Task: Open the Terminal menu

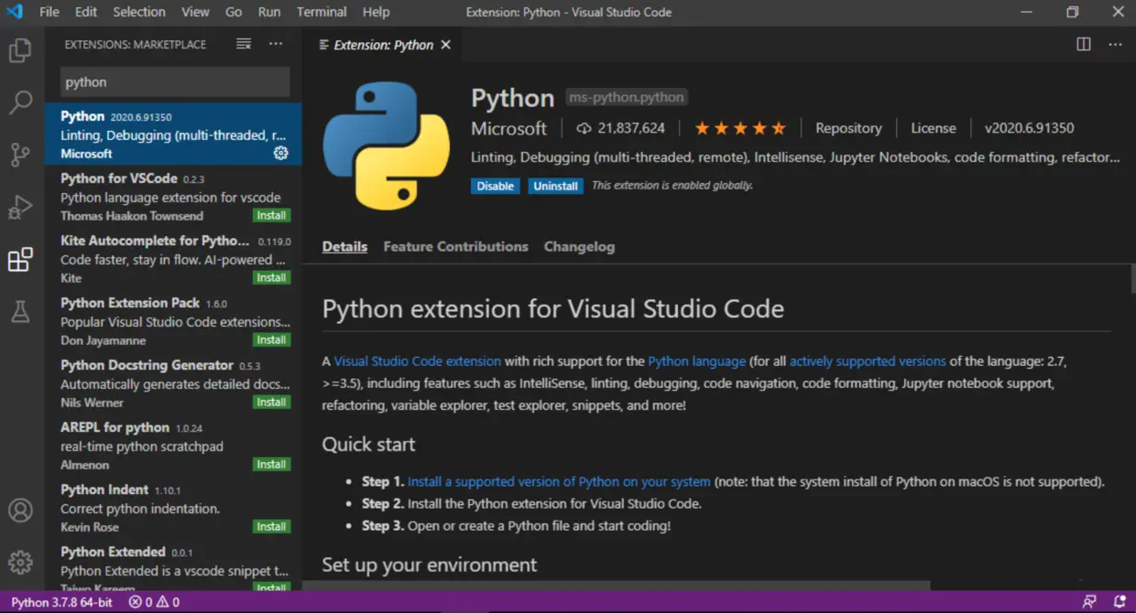Action: click(x=322, y=12)
